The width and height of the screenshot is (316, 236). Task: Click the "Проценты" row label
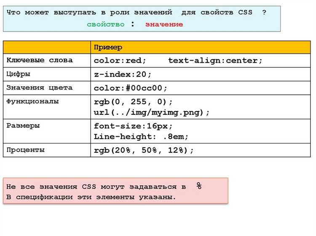tap(25, 150)
